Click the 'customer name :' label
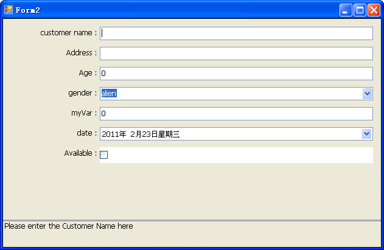This screenshot has height=250, width=384. [68, 33]
